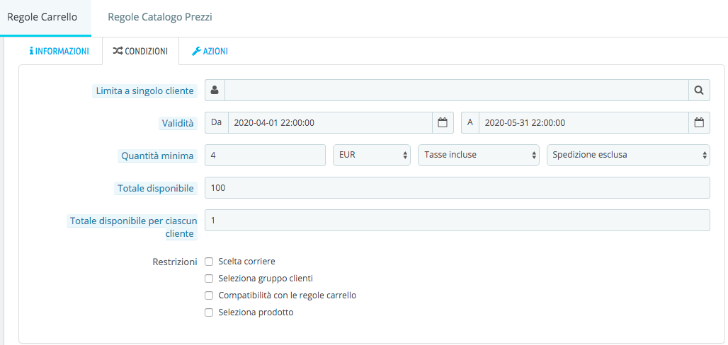This screenshot has width=728, height=345.
Task: Click the customer search magnifier icon
Action: (699, 90)
